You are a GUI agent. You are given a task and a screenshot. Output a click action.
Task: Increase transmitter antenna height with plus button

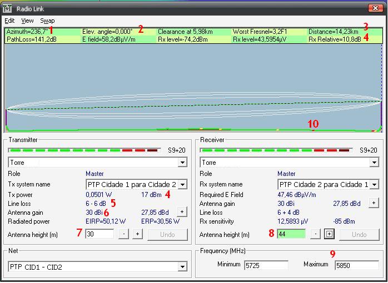coord(138,234)
